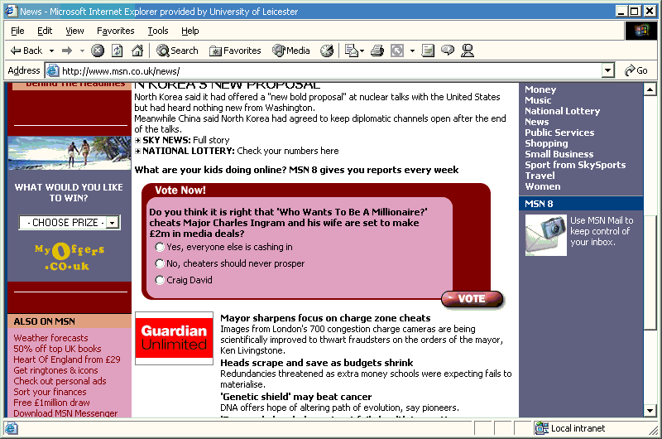Click the Messenger toolbar icon
Viewport: 662px width, 439px height.
tap(468, 51)
